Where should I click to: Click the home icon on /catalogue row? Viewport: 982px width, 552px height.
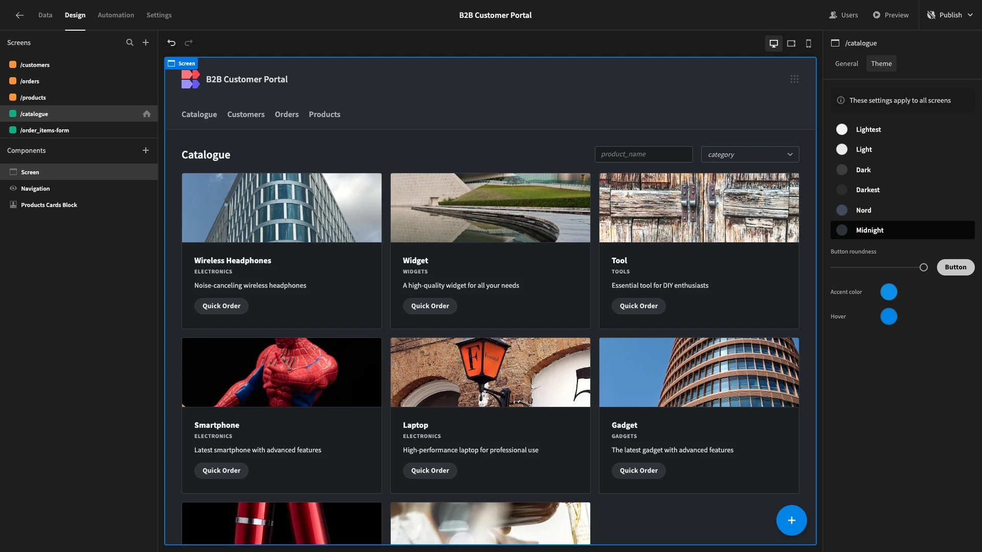point(147,113)
